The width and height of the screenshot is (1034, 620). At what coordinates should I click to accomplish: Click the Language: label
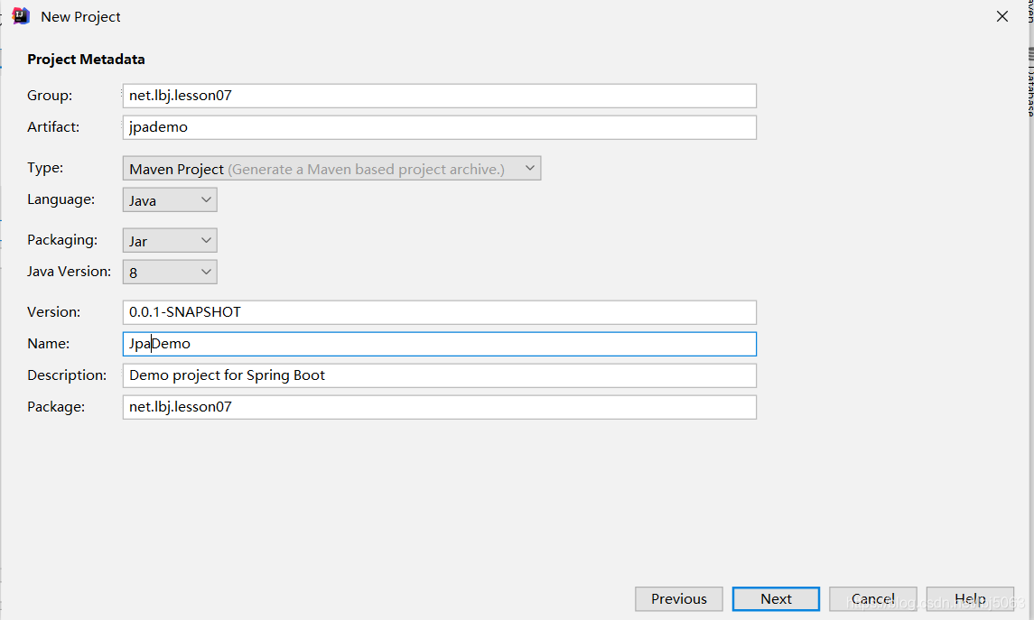pos(61,199)
